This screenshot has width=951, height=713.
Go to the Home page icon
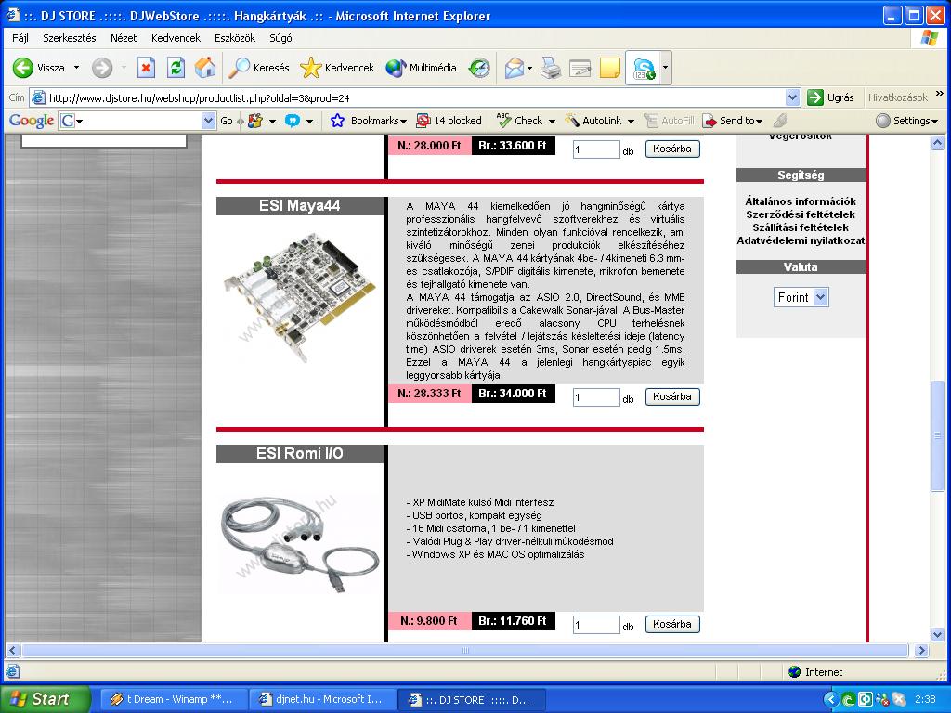[x=205, y=68]
